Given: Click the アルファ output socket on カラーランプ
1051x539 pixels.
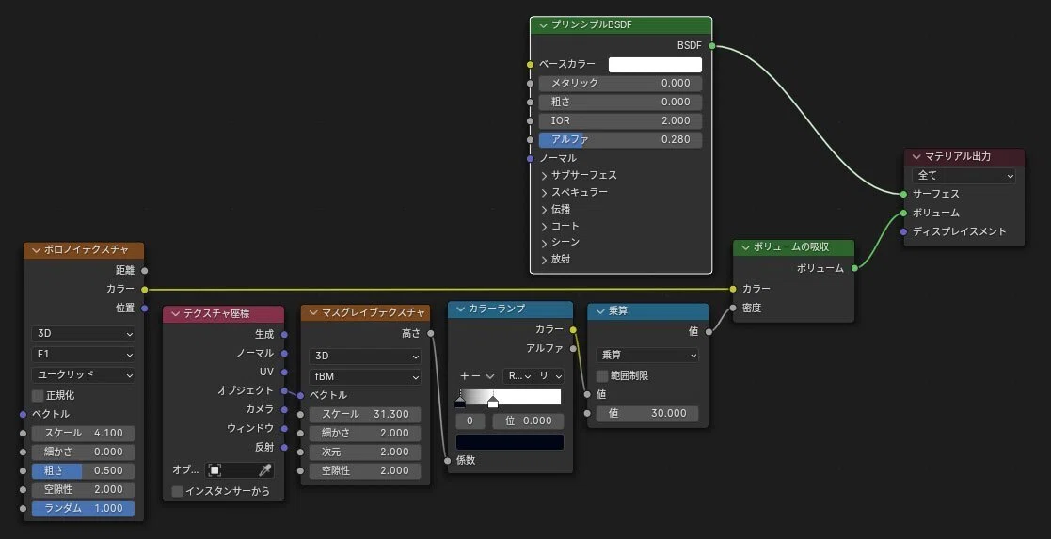Looking at the screenshot, I should 573,349.
